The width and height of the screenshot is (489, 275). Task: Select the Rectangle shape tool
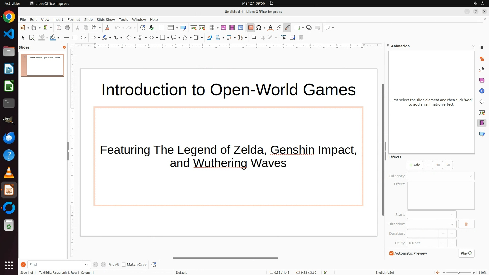tap(75, 38)
